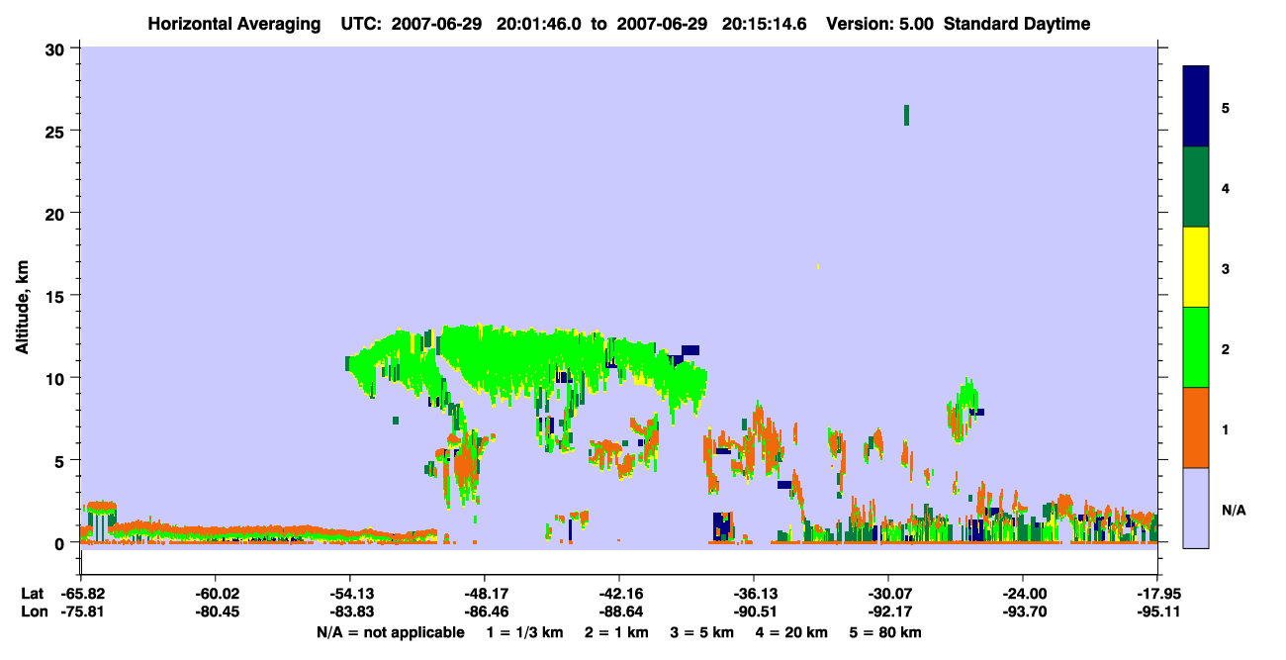Click the latitude value -60.02
1286x660 pixels.
coord(216,594)
